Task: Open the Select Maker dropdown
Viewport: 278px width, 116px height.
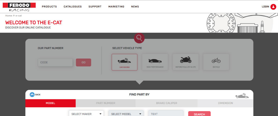Action: pyautogui.click(x=86, y=114)
